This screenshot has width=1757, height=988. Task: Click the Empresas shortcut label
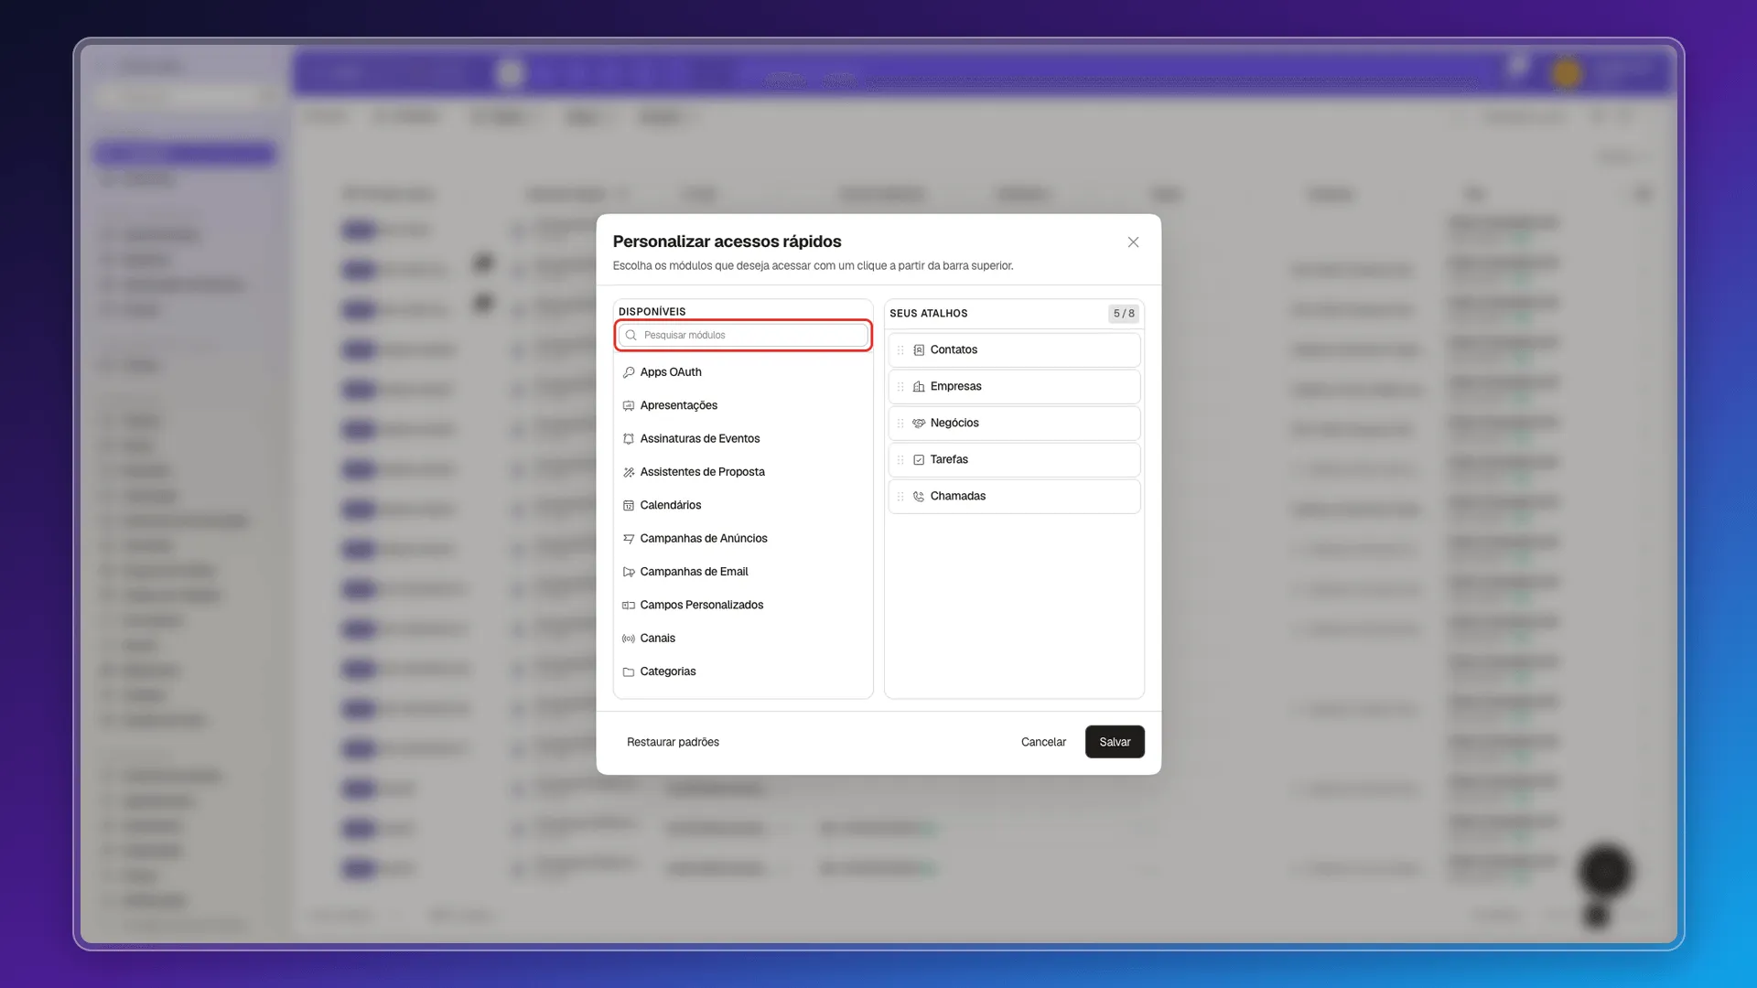(955, 386)
